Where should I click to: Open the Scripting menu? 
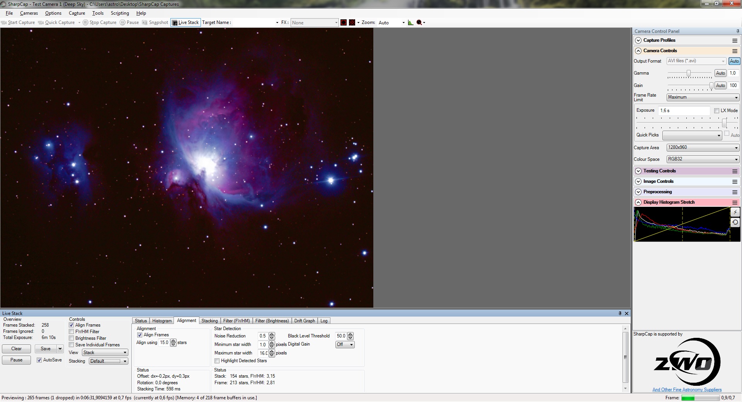[x=120, y=13]
